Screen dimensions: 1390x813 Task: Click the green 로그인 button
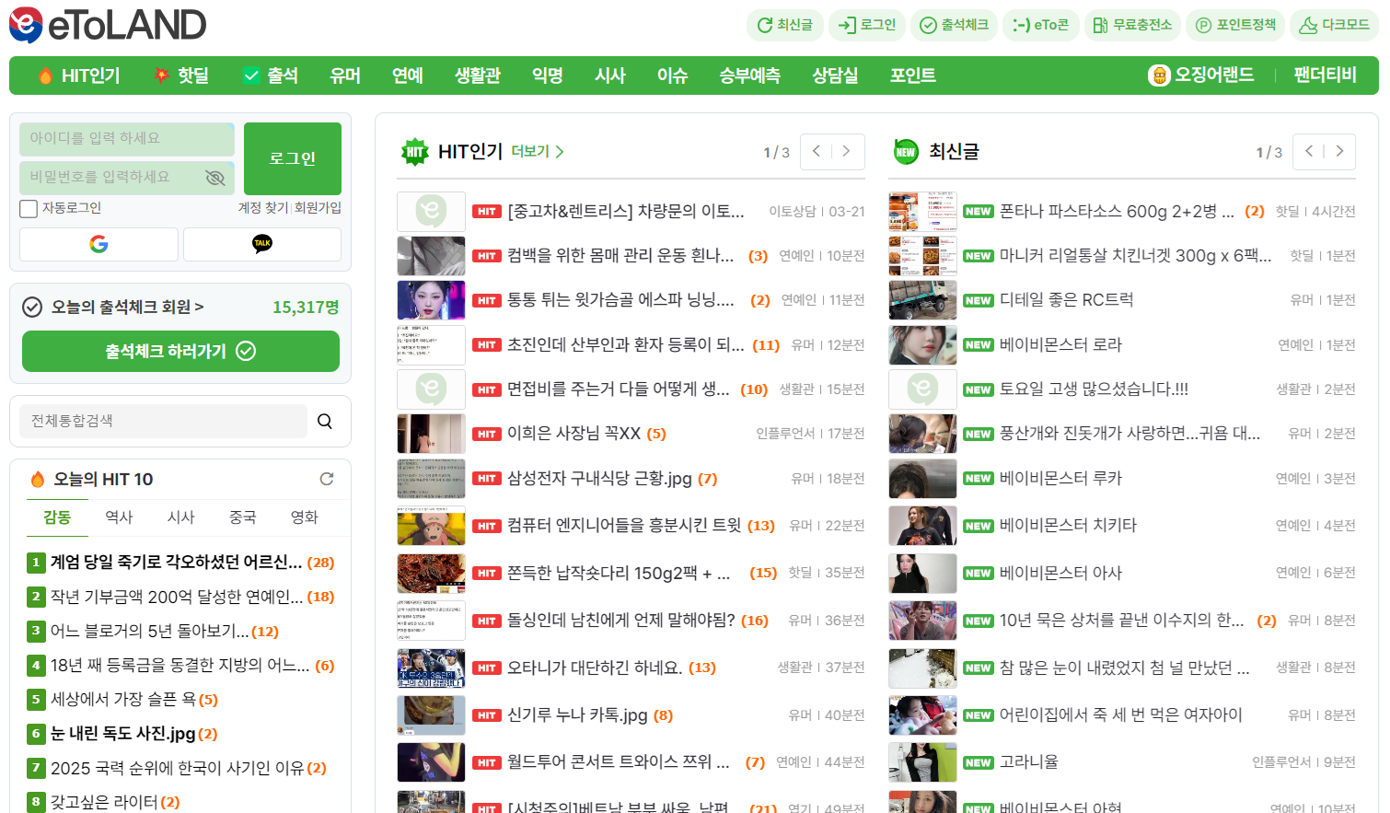coord(293,158)
